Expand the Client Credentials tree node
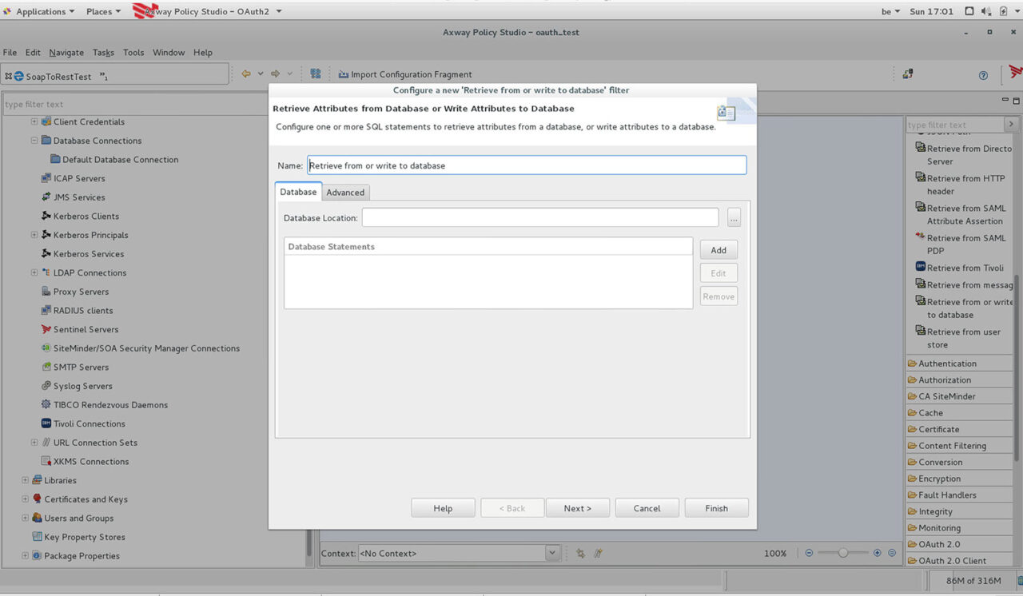 [x=34, y=122]
